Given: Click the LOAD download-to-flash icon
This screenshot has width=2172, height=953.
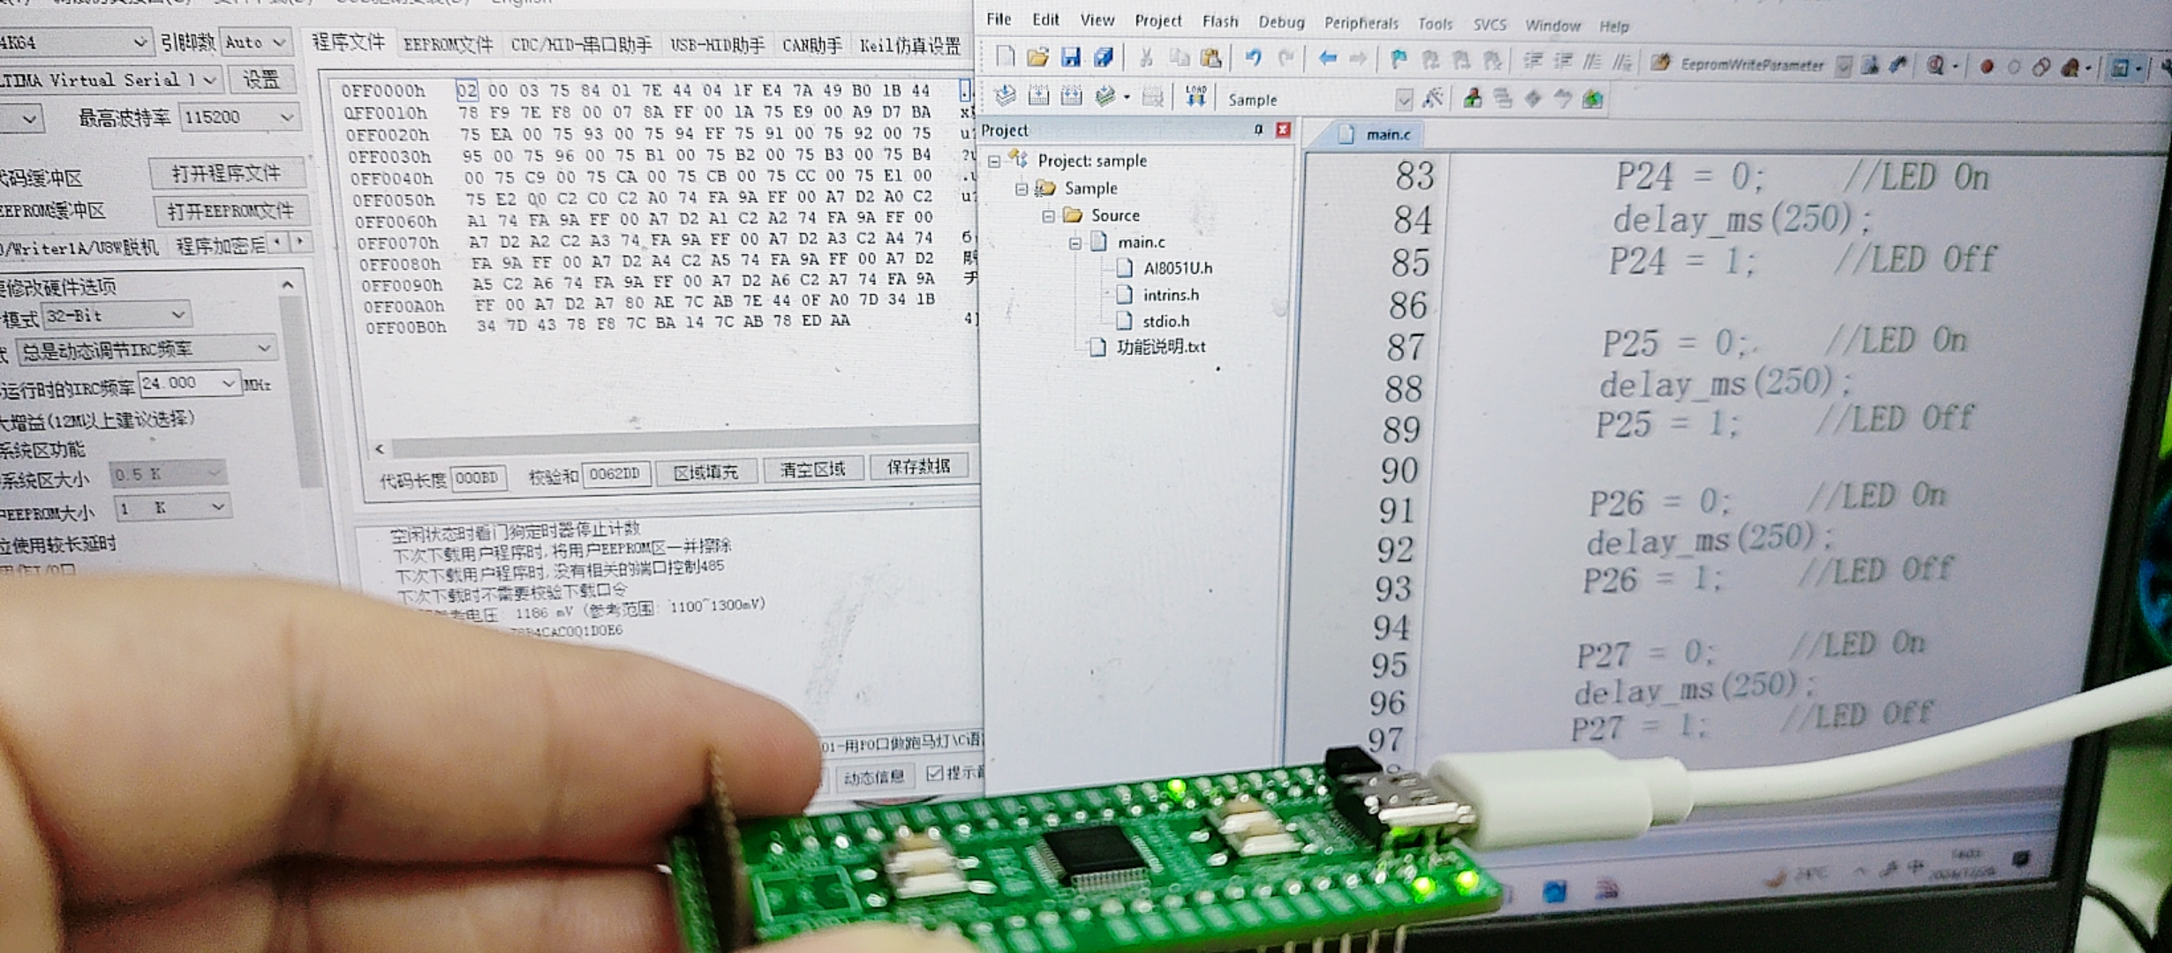Looking at the screenshot, I should click(x=1195, y=97).
